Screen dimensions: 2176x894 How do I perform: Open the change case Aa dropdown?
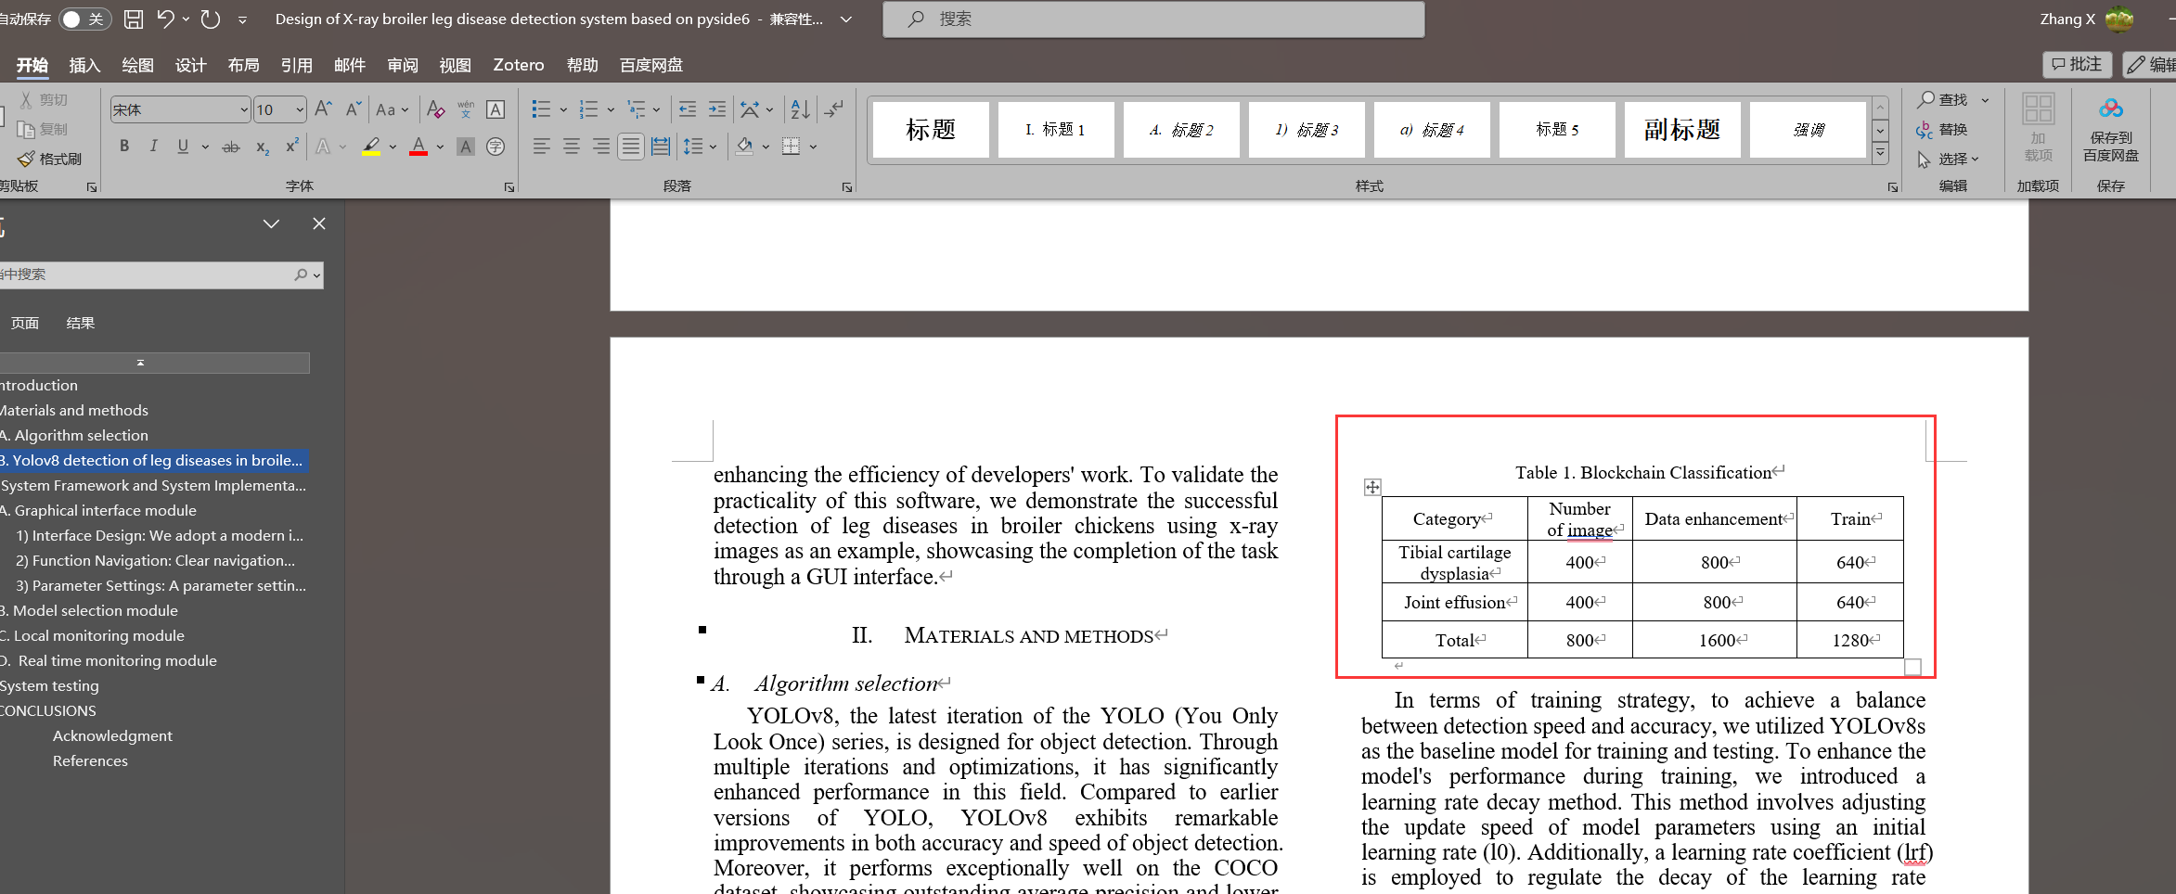pos(392,109)
